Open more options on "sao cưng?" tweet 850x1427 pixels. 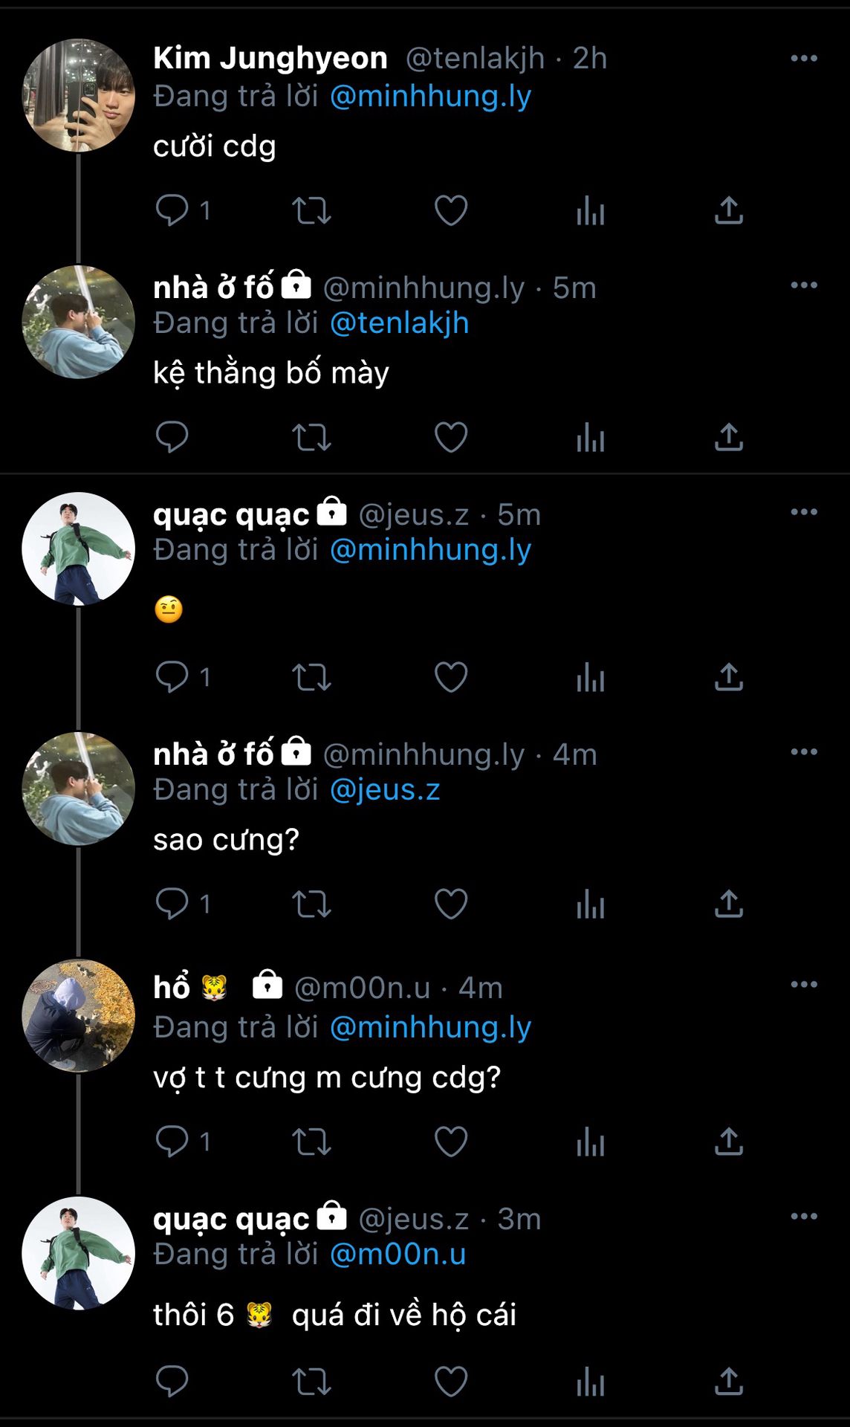[x=804, y=752]
